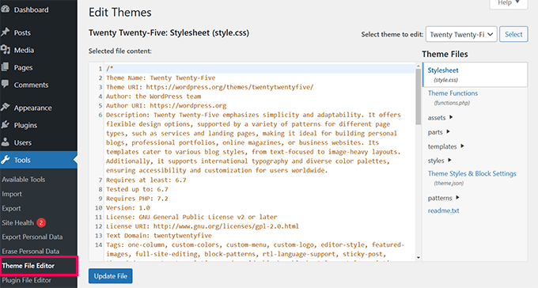Click the 'Theme Name: Twenty Twenty-Five' line
The height and width of the screenshot is (288, 538).
coord(161,78)
